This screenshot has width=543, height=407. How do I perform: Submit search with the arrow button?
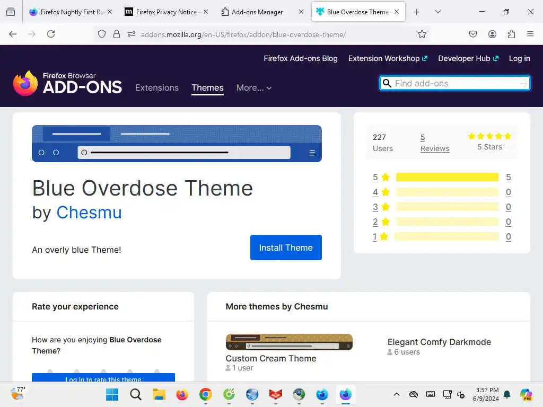(x=523, y=83)
